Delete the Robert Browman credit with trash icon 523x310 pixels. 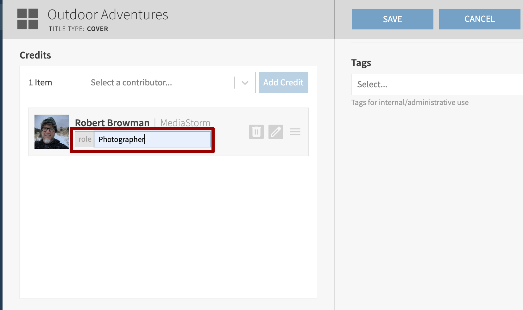pyautogui.click(x=256, y=132)
